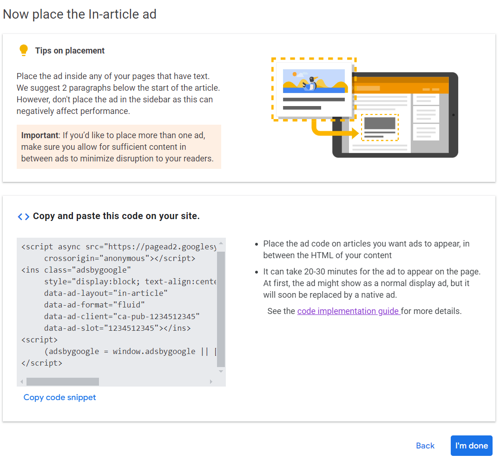This screenshot has height=461, width=500.
Task: Click the code brackets icon
Action: pos(23,217)
